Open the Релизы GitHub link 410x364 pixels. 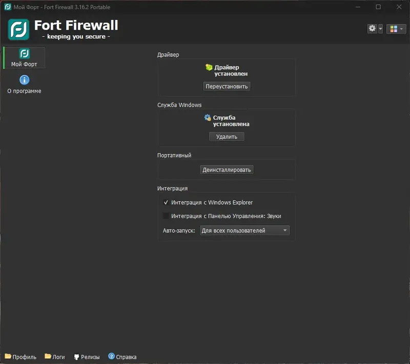click(87, 357)
